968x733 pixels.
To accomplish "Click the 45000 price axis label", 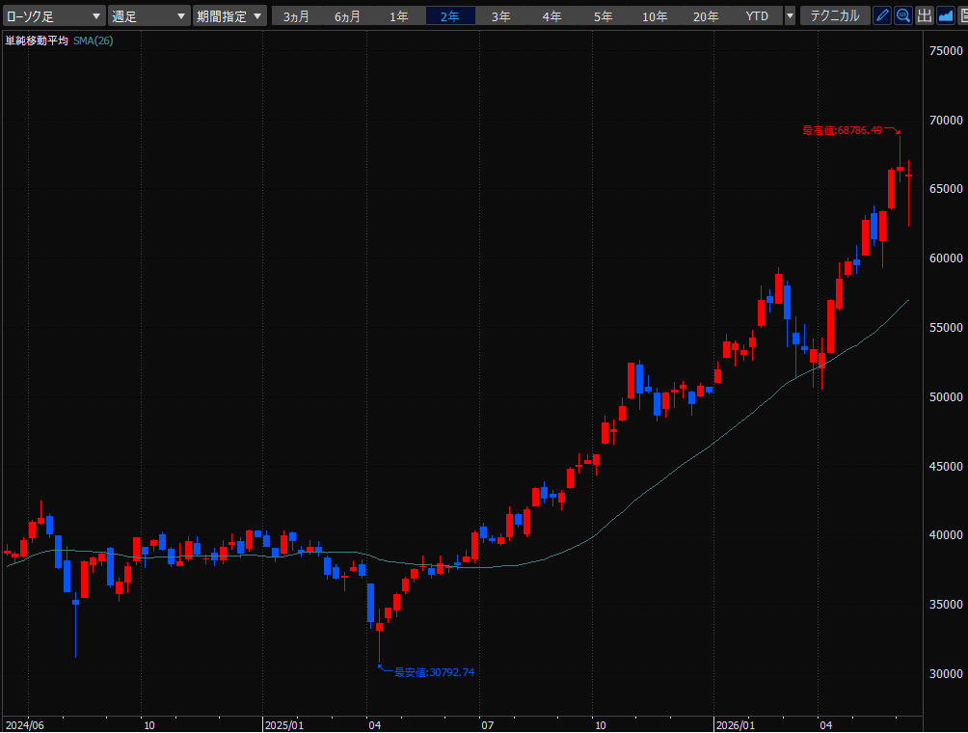I will pyautogui.click(x=946, y=466).
